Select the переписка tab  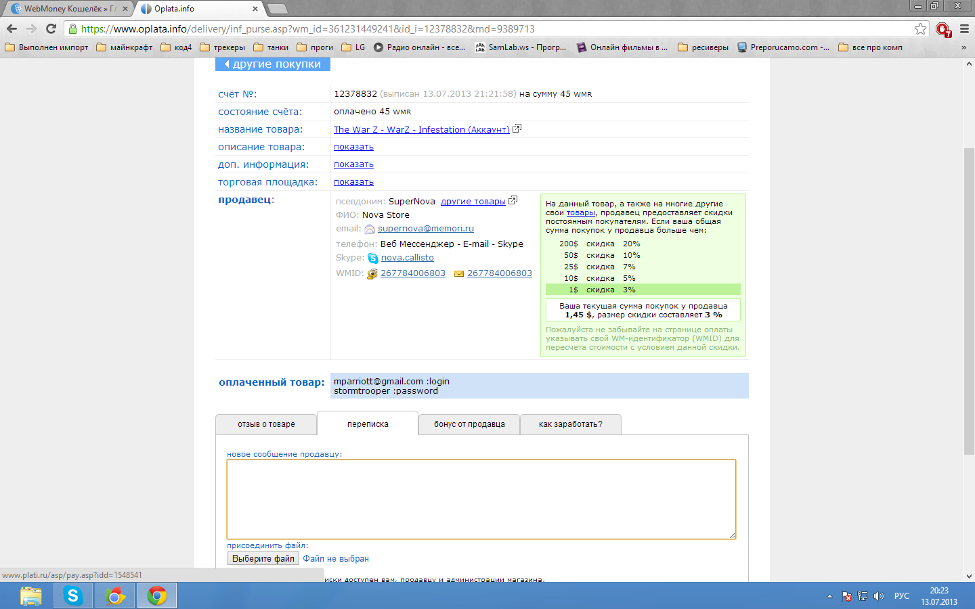click(368, 424)
